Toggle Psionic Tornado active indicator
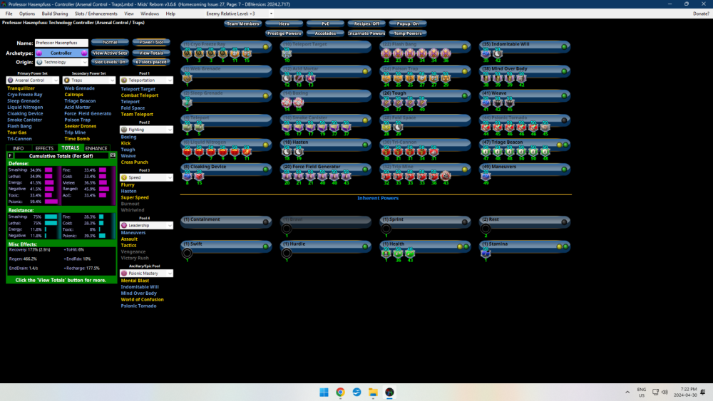The image size is (713, 401). [x=564, y=120]
